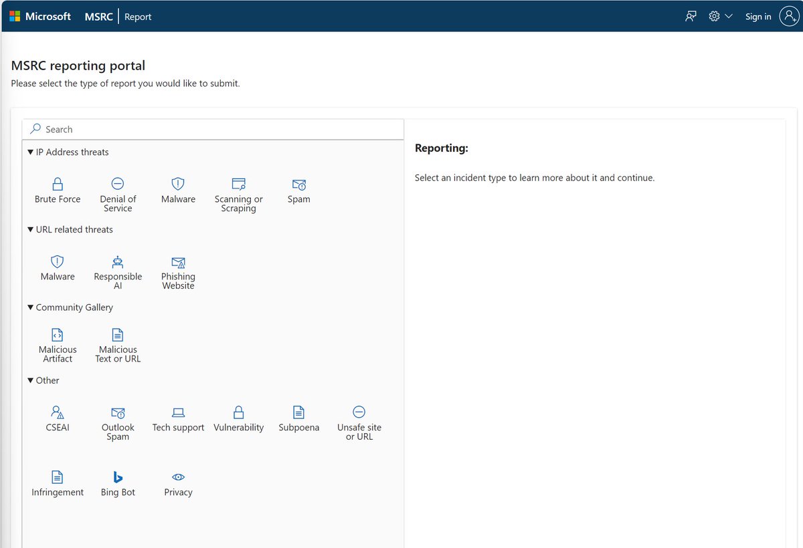
Task: Collapse the Other section
Action: click(43, 380)
